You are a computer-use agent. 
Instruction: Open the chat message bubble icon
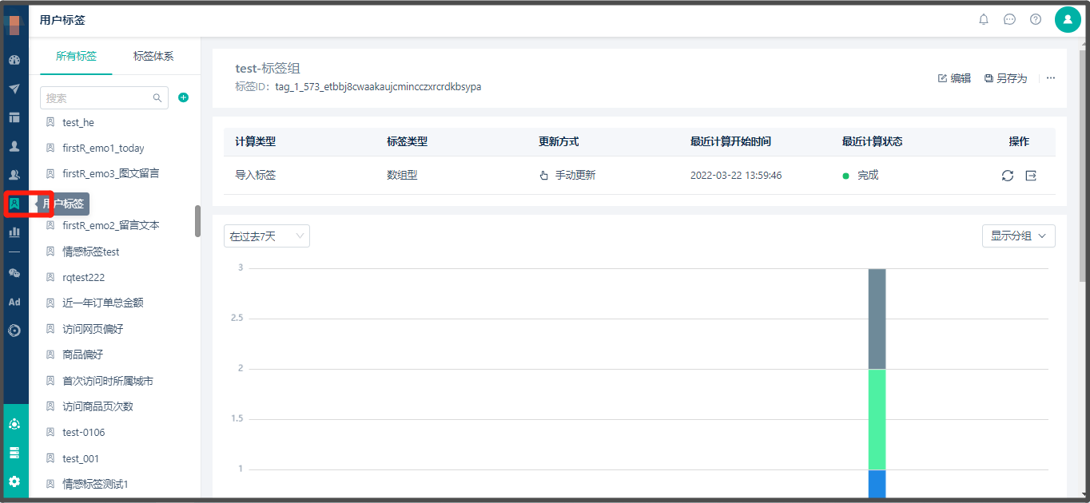(1009, 19)
